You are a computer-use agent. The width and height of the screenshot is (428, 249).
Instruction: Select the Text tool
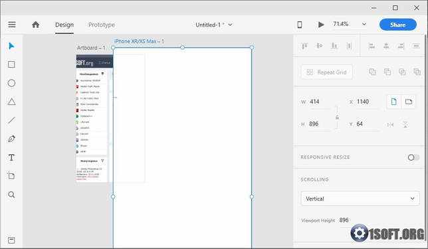(x=11, y=157)
